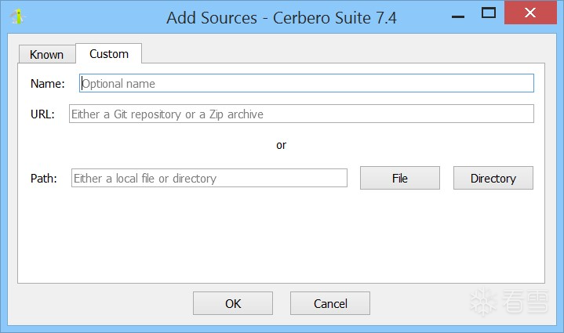Maximize the Add Sources dialog

pos(489,13)
